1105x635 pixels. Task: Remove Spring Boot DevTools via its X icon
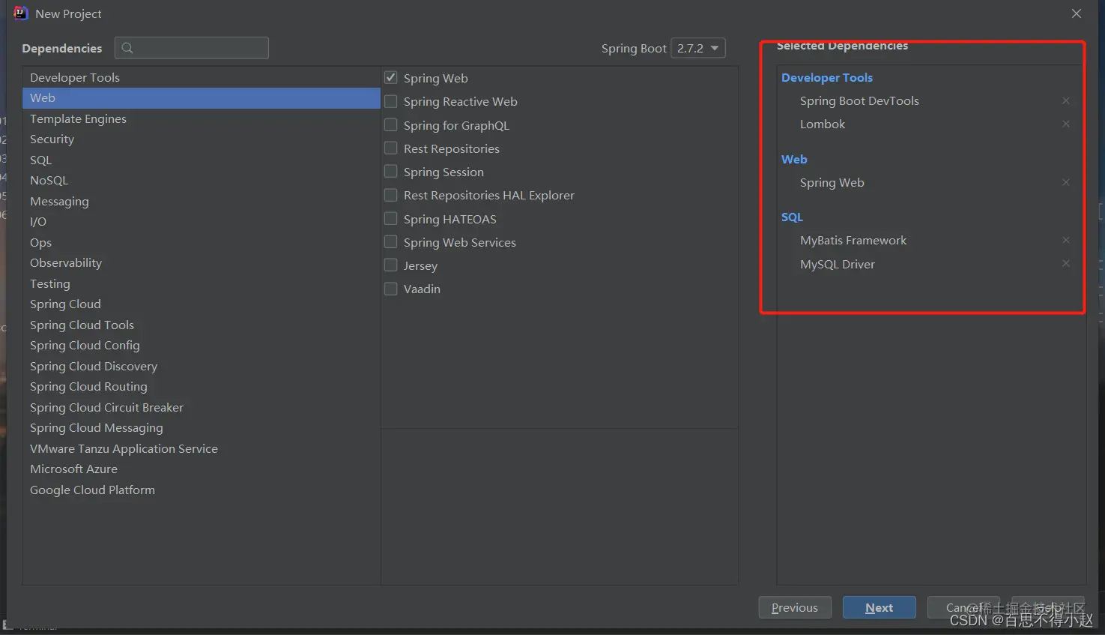tap(1065, 100)
